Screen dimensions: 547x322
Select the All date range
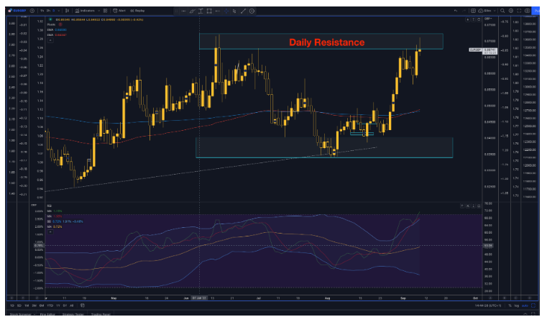tap(71, 305)
